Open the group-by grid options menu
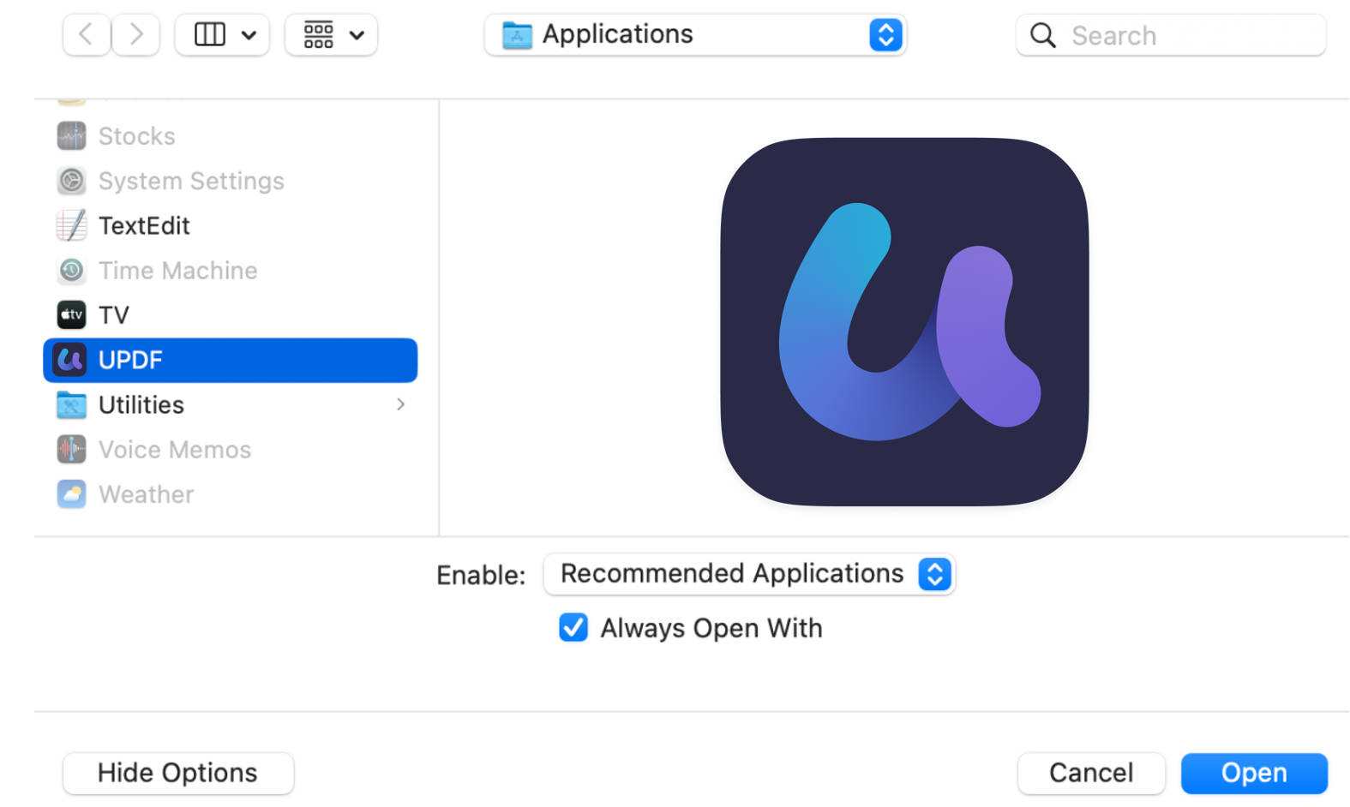 331,35
